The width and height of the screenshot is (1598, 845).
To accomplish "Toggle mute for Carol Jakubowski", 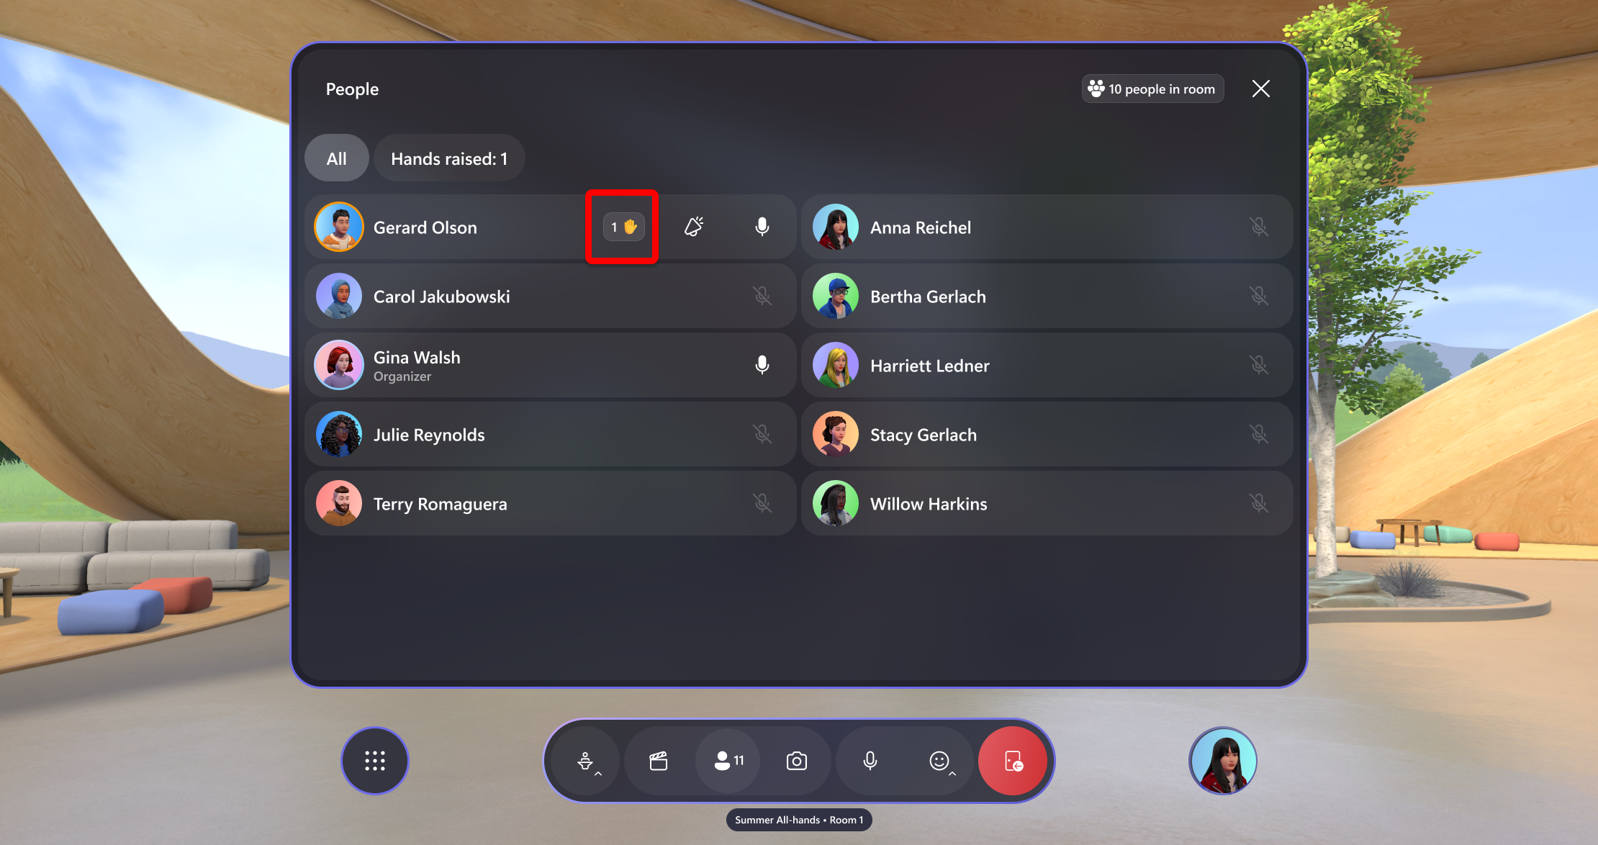I will pyautogui.click(x=762, y=296).
